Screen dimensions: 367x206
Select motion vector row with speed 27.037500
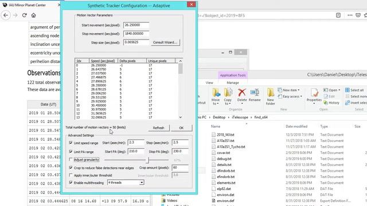coord(126,73)
